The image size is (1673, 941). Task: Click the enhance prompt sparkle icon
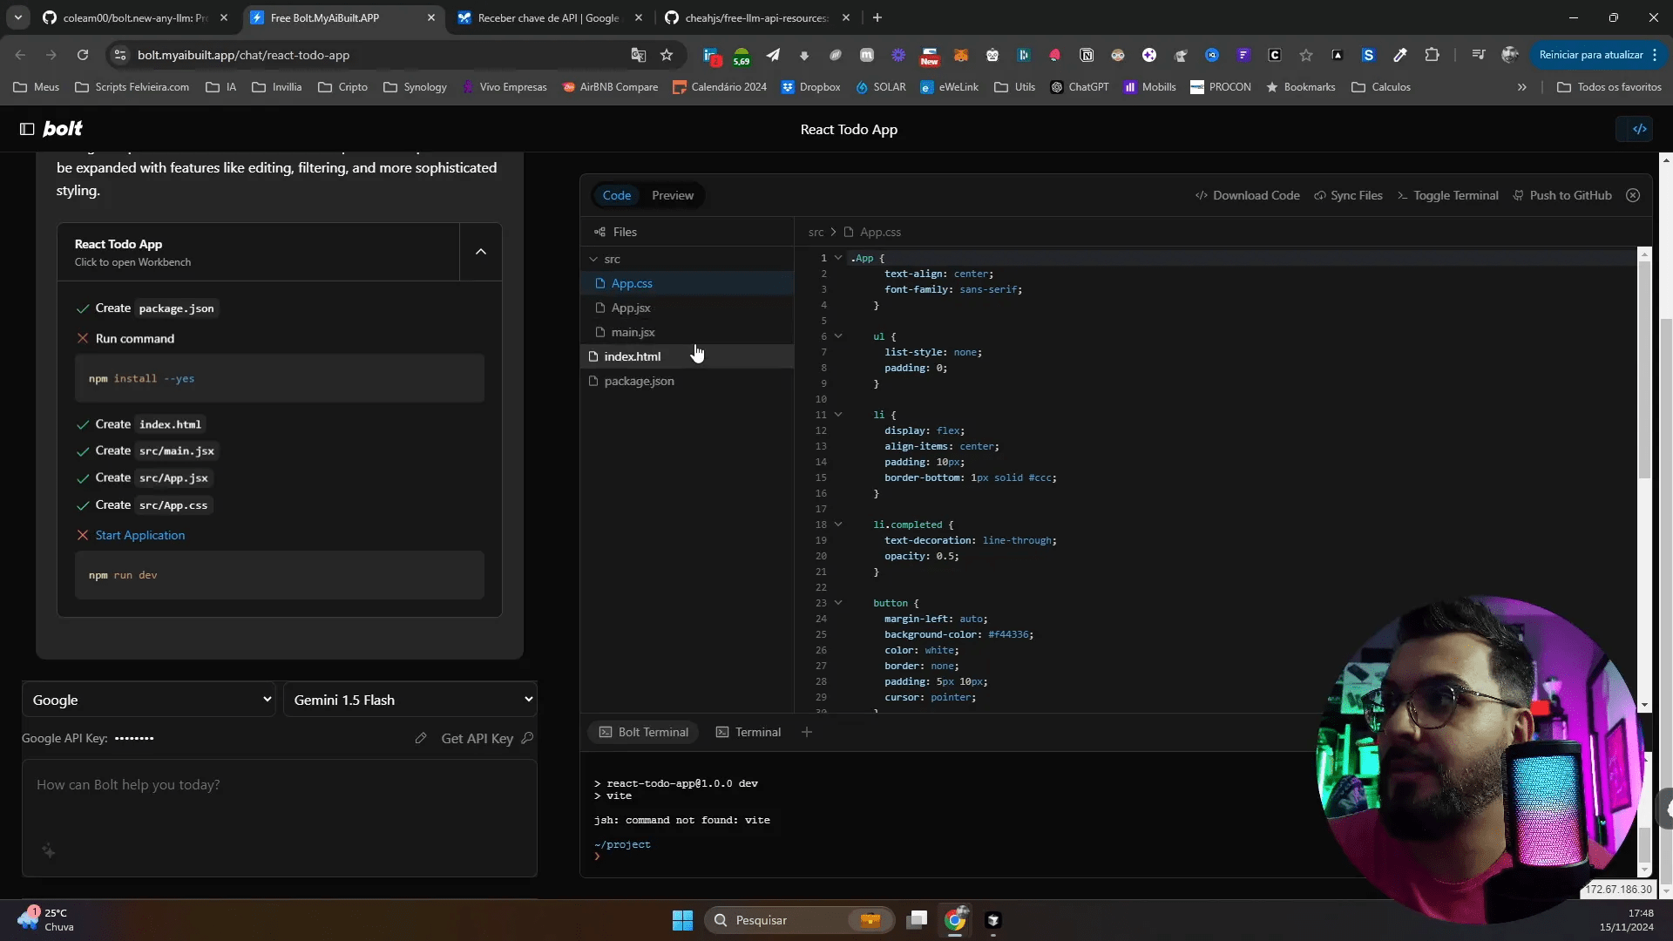coord(49,850)
